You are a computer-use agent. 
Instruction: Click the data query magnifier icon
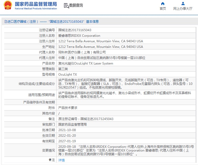coord(66,6)
